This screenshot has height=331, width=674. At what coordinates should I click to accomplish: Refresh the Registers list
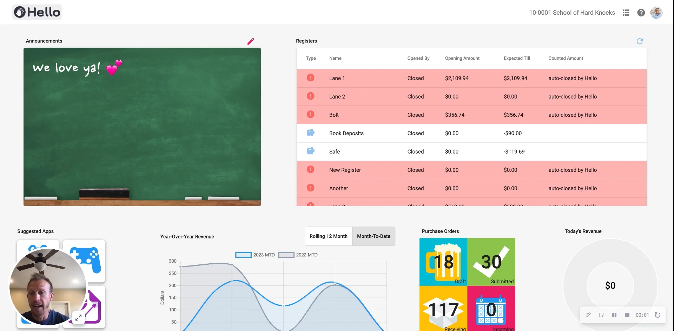(x=640, y=41)
